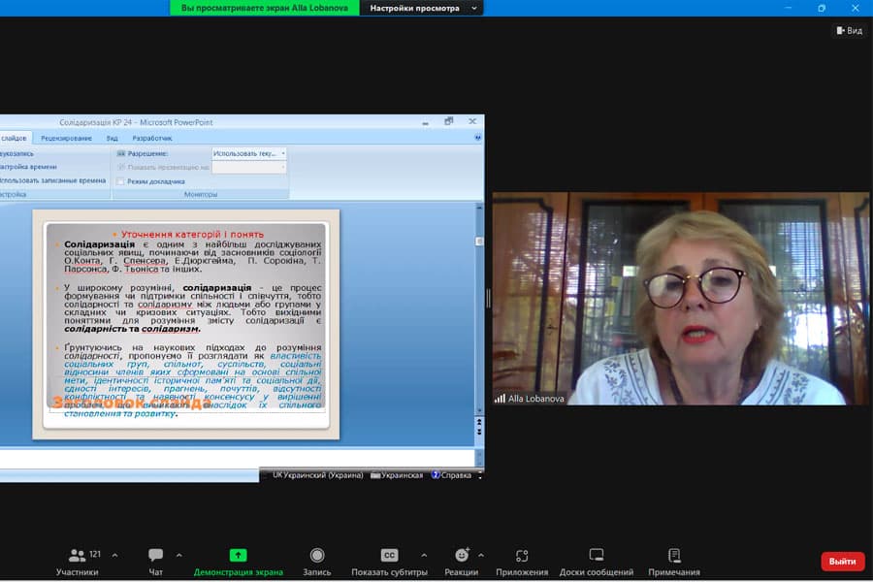Expand arrow next to Участники
The height and width of the screenshot is (582, 873).
114,555
